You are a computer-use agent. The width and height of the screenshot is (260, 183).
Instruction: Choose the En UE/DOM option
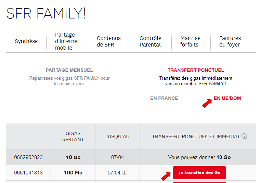tap(227, 98)
